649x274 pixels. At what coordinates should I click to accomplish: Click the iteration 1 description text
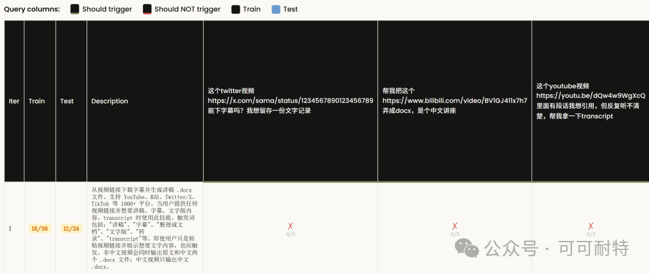coord(145,228)
